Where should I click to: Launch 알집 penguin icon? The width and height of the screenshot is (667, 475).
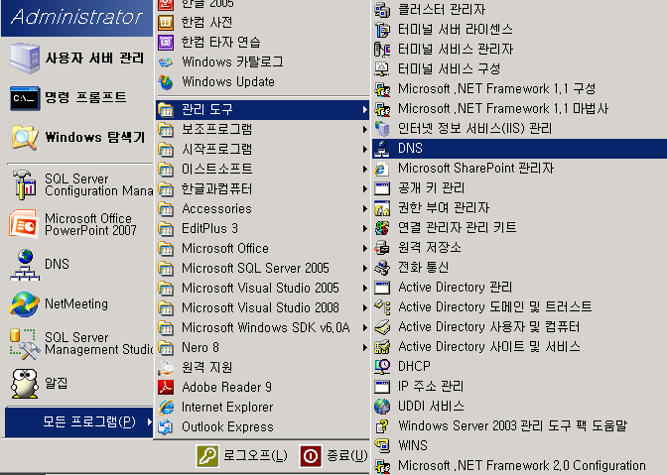point(25,383)
